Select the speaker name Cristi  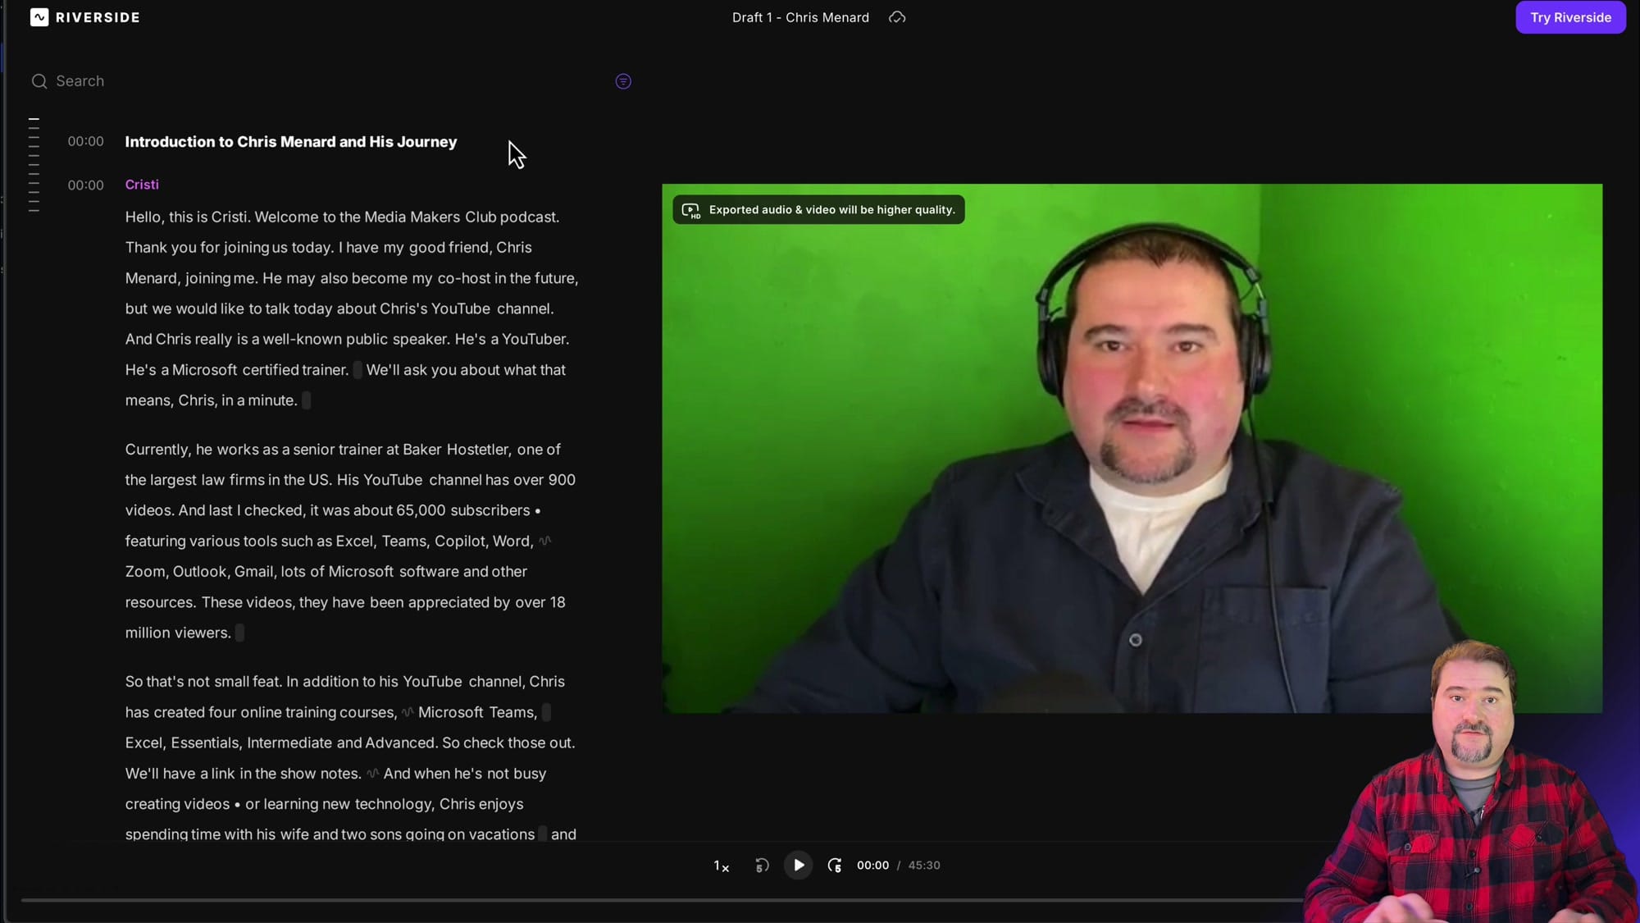point(142,185)
